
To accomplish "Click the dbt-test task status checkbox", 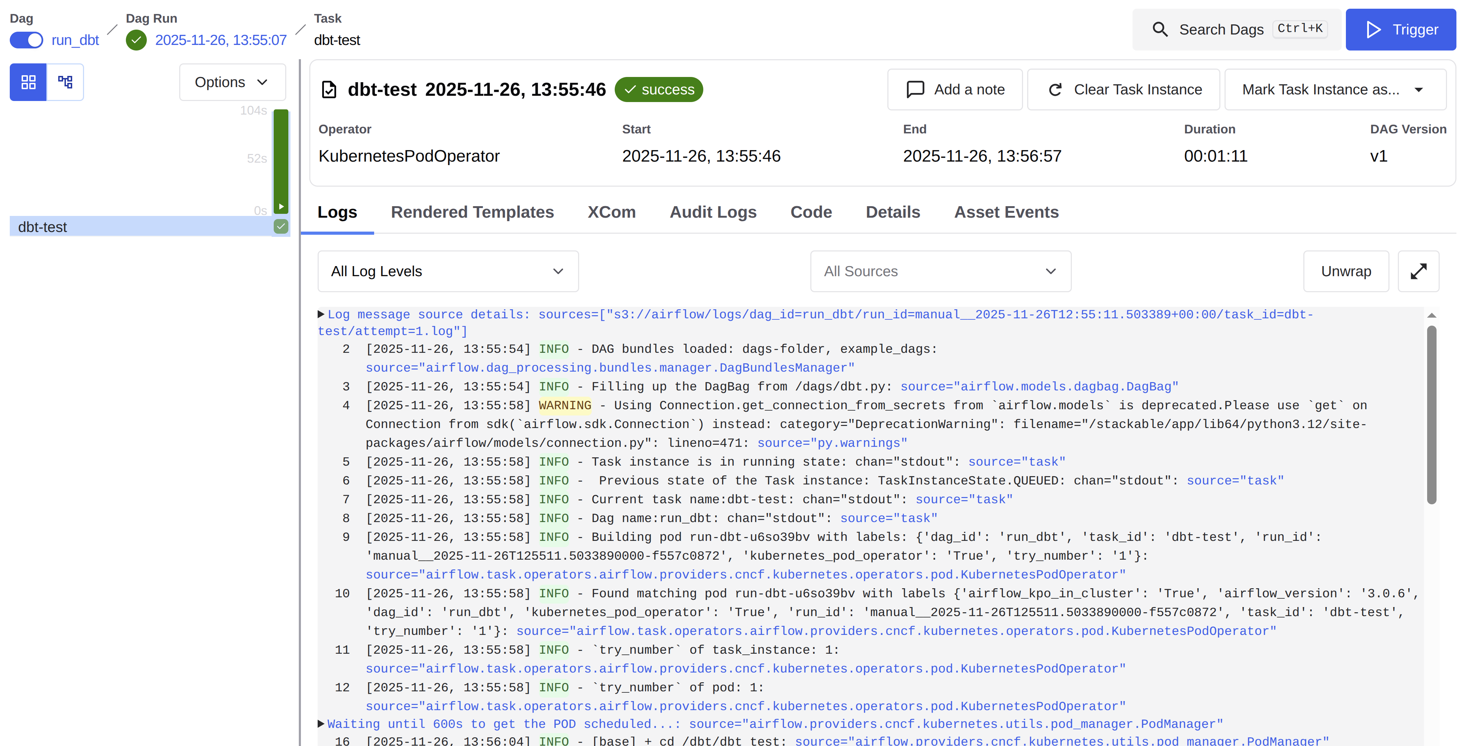I will coord(281,227).
